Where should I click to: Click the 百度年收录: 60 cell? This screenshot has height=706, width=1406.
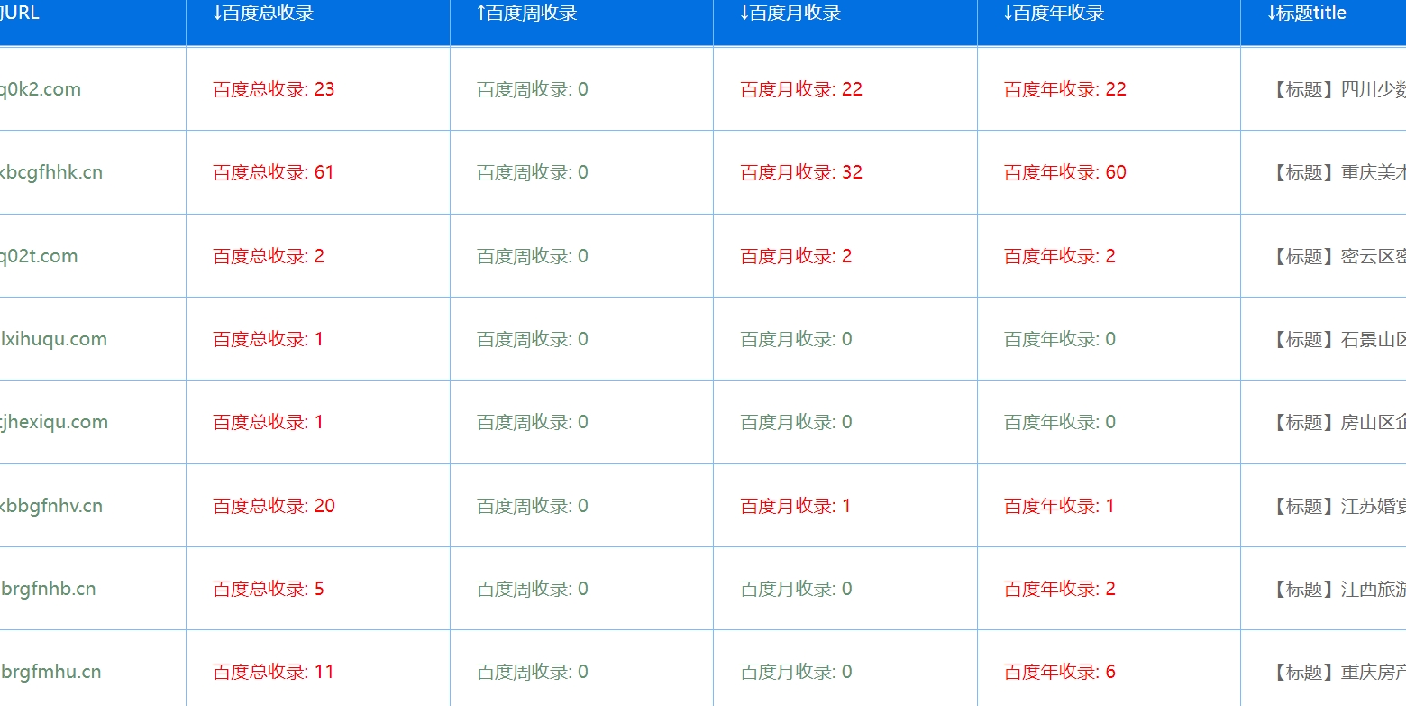1065,172
